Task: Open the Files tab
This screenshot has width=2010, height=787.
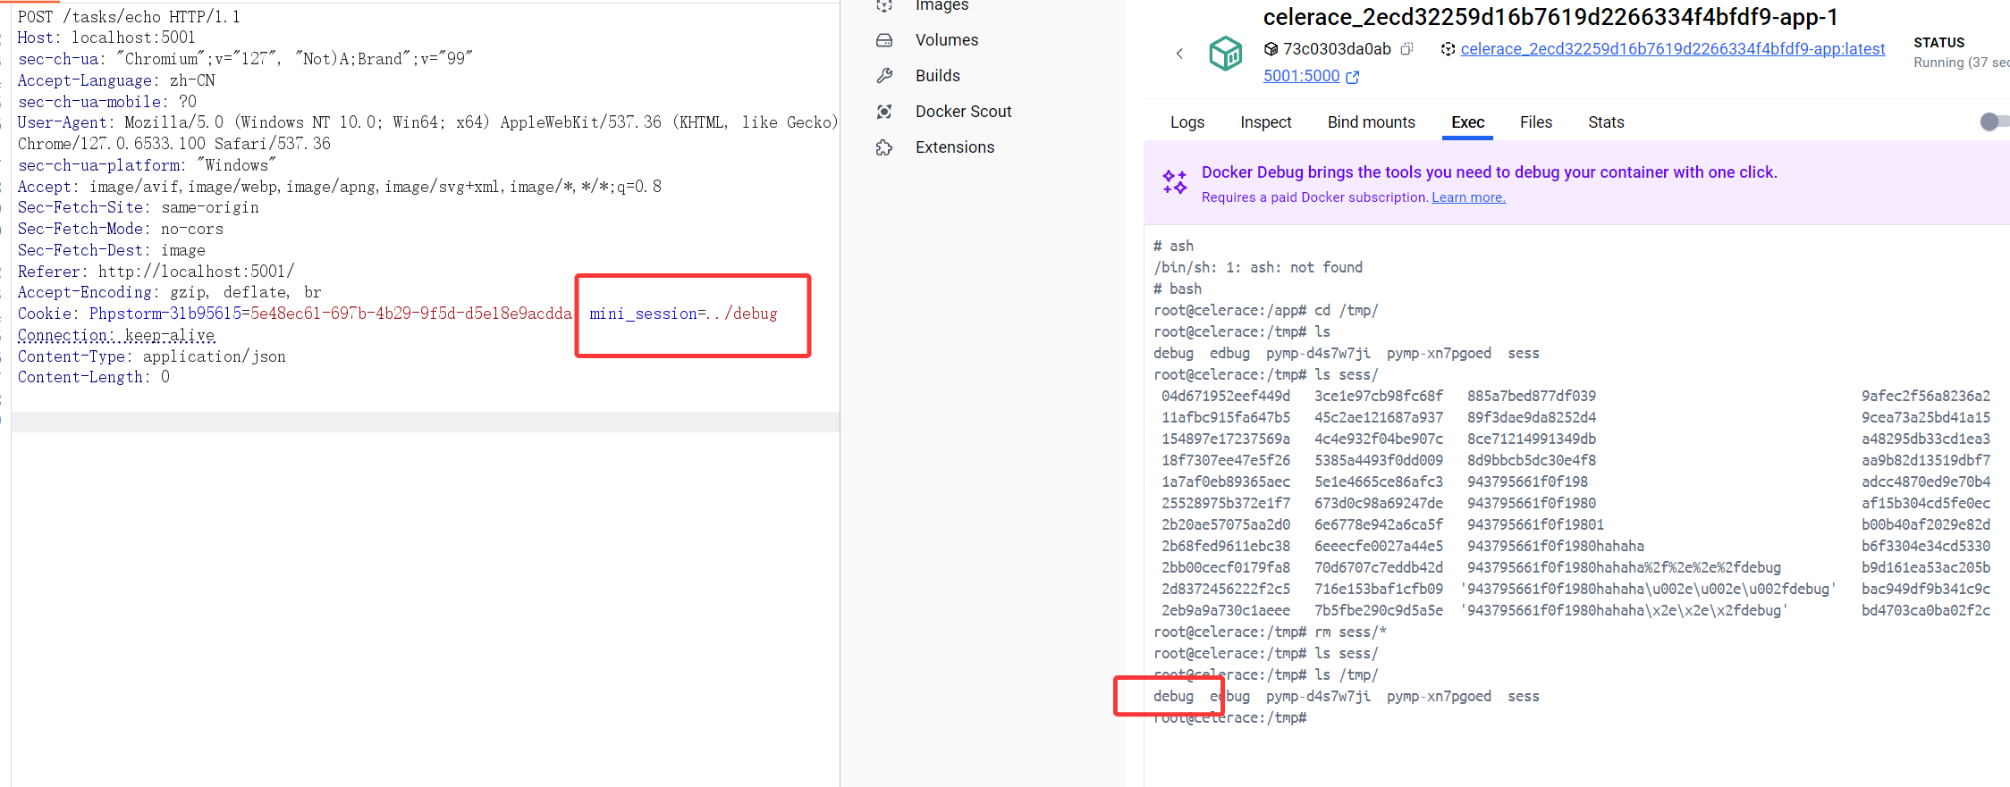Action: [x=1535, y=122]
